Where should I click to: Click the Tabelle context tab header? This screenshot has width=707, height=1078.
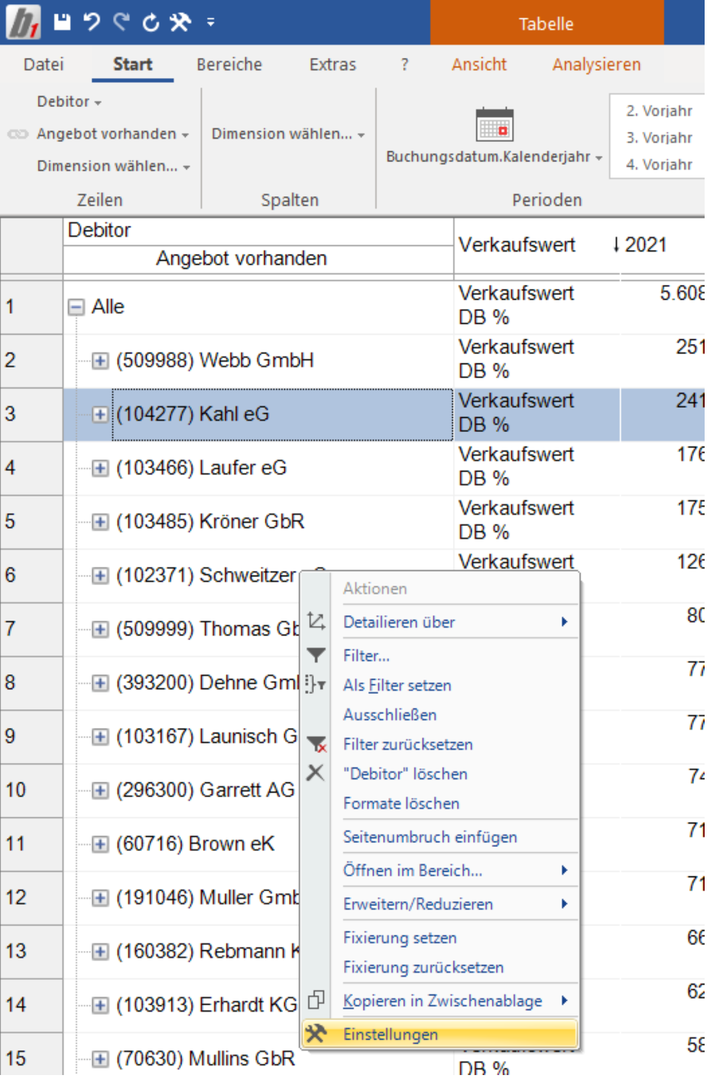547,24
